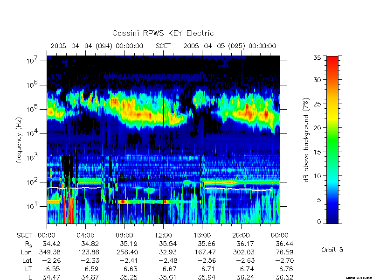
Task: Click the color bar tick label 20
Action: pos(317,128)
